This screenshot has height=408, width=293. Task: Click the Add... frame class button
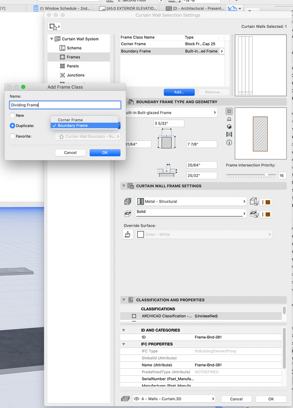179,92
